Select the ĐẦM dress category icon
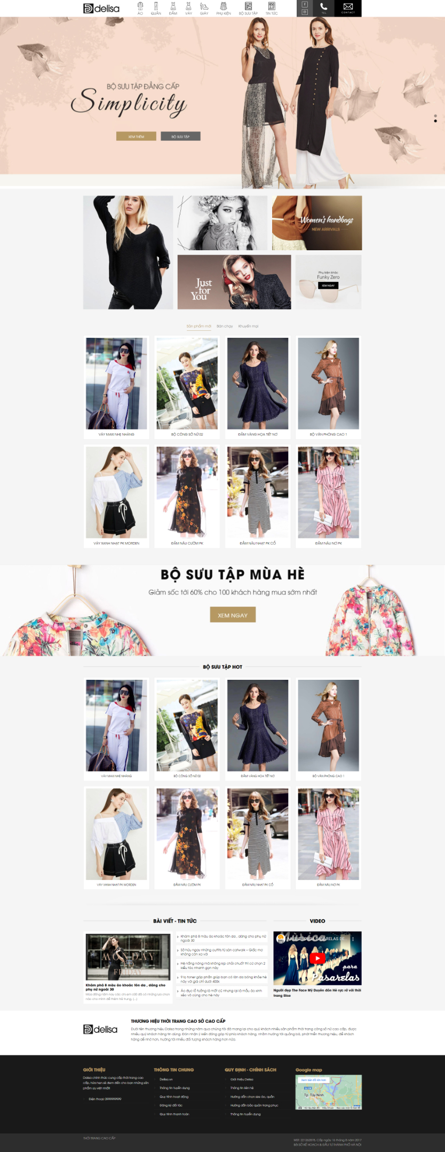The image size is (445, 1152). [x=173, y=8]
